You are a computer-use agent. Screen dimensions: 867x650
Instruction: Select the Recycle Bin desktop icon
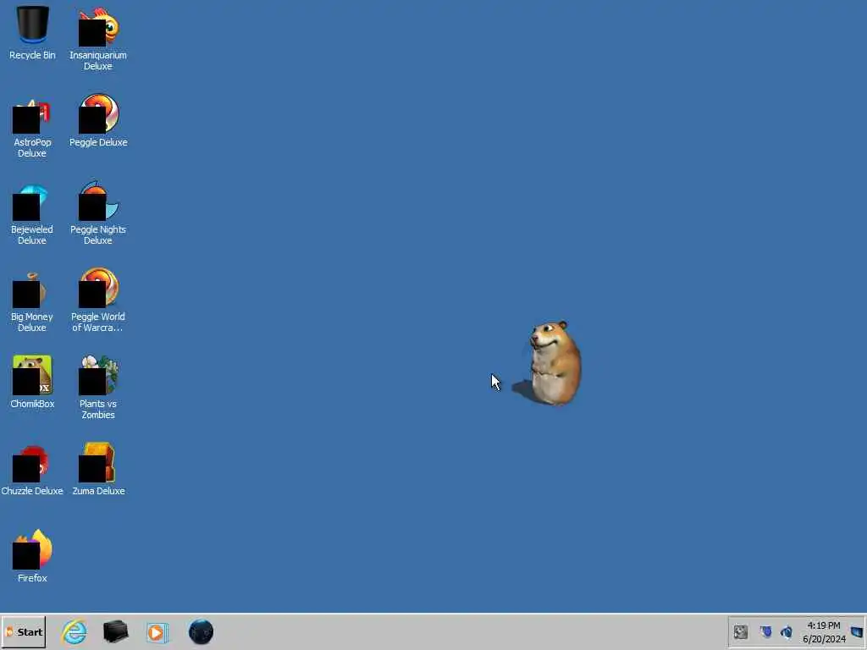(x=32, y=33)
